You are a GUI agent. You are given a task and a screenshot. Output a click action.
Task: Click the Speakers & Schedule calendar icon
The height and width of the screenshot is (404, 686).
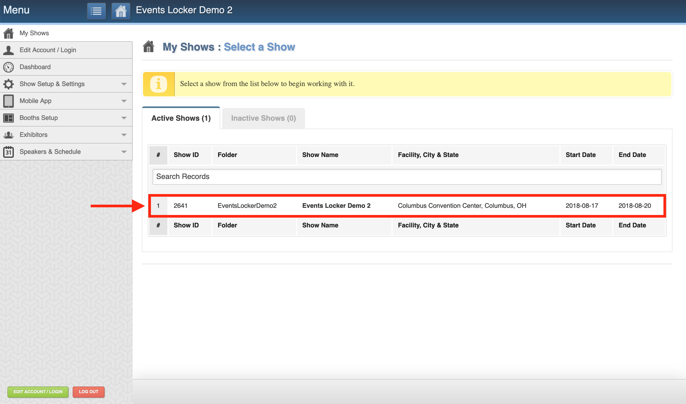8,152
